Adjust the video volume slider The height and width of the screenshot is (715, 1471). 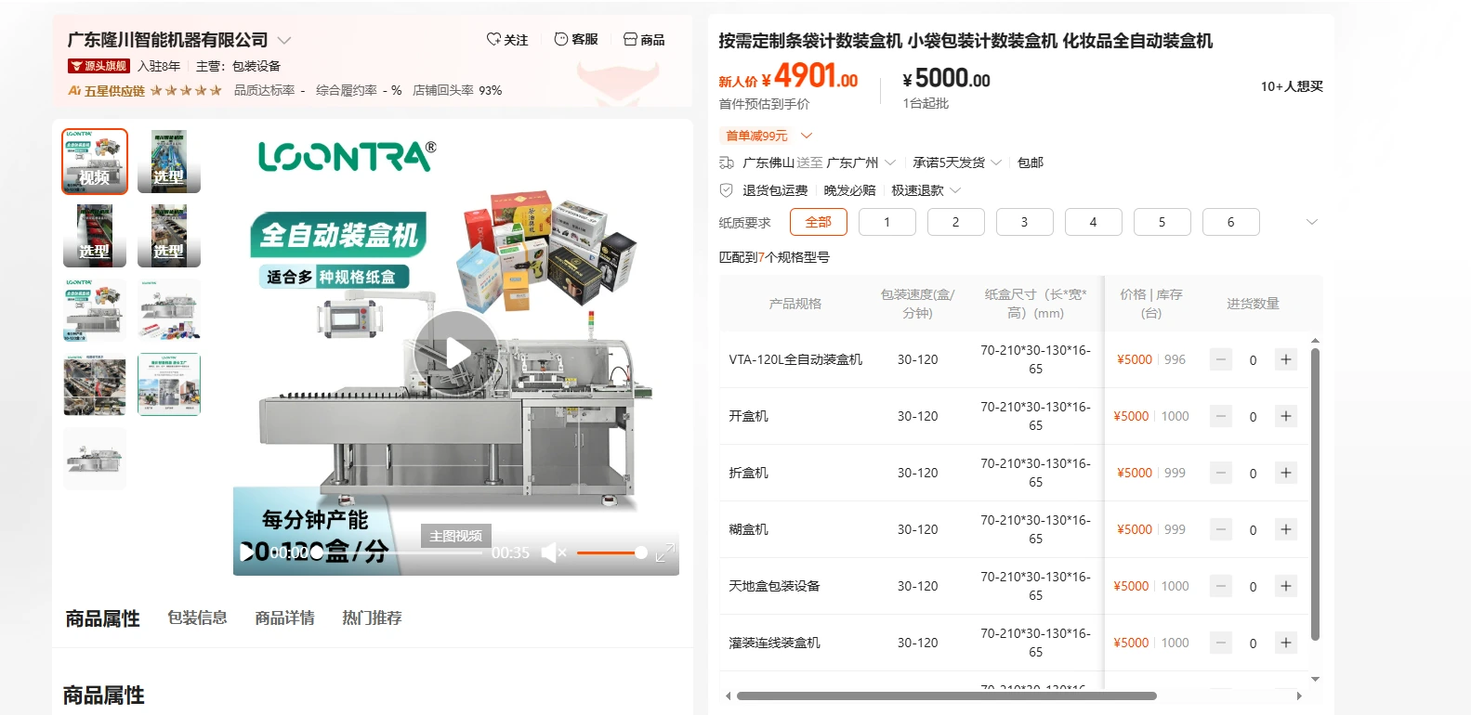(611, 552)
